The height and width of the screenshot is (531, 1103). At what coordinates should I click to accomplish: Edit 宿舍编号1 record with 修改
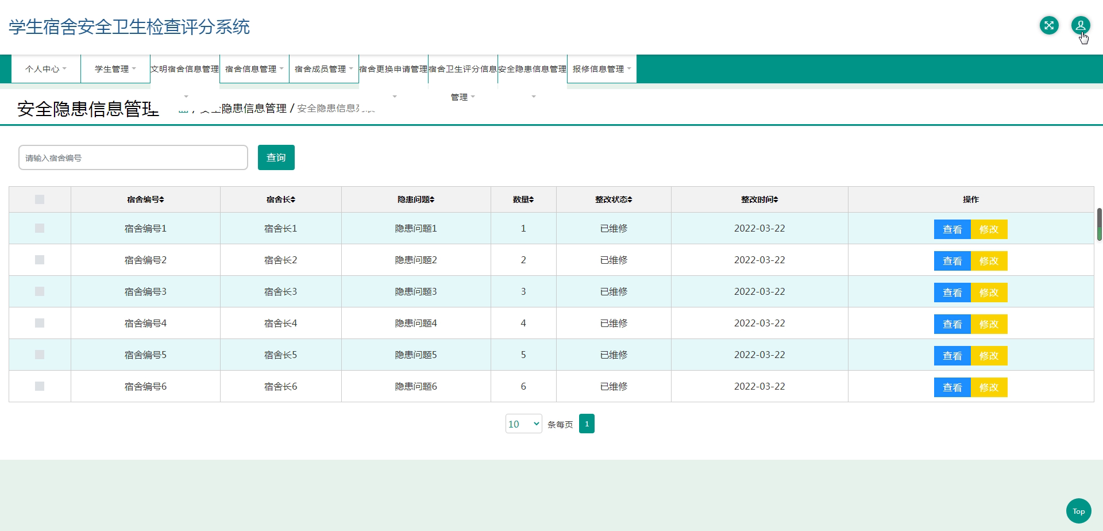[x=989, y=229]
